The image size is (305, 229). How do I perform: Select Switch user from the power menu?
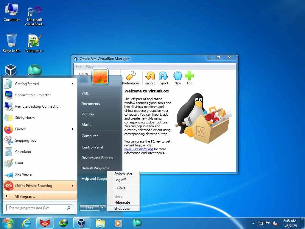(x=123, y=174)
